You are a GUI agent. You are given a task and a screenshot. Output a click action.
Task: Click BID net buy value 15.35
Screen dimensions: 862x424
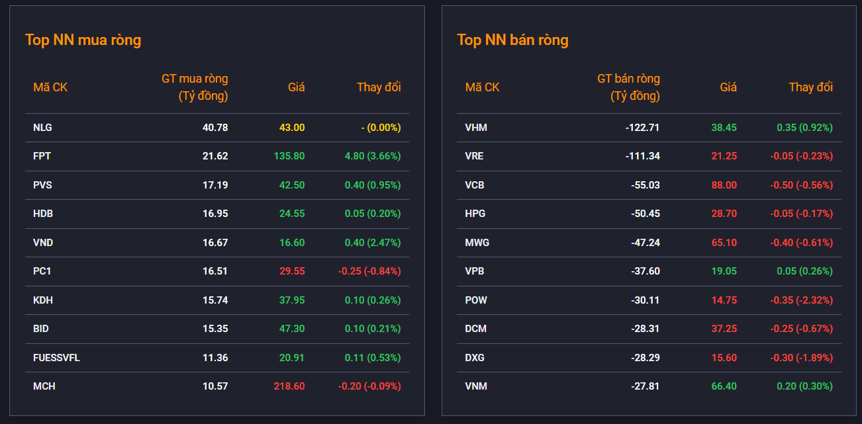215,329
